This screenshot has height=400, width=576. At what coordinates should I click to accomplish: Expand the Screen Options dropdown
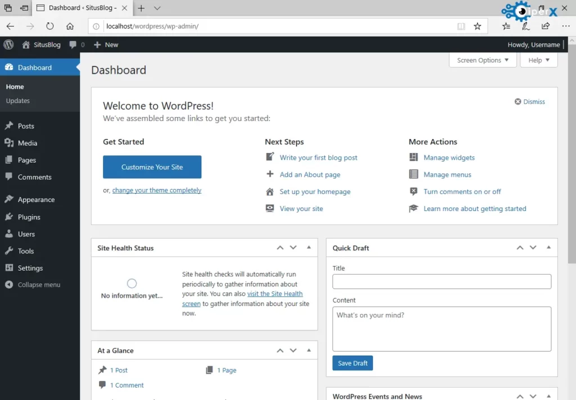point(483,60)
